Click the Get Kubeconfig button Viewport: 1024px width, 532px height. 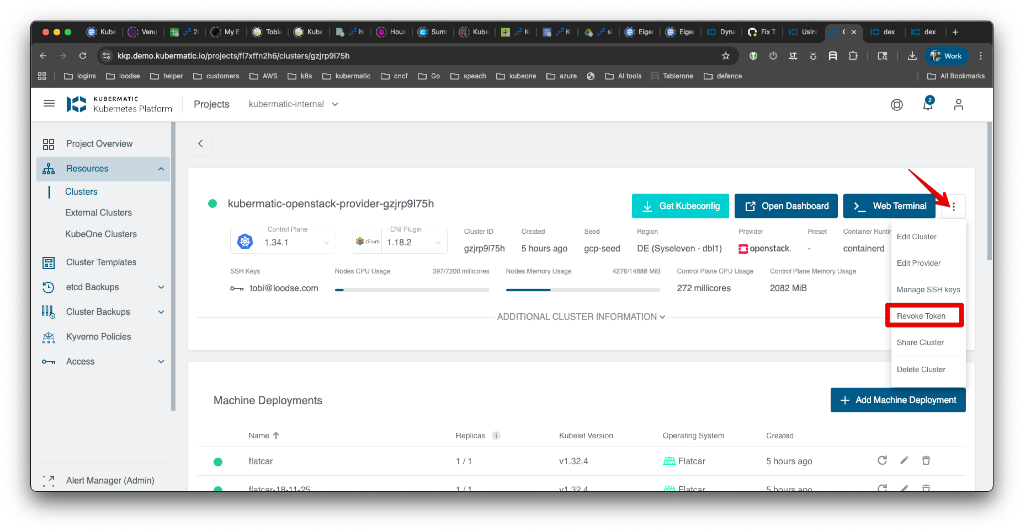coord(680,206)
